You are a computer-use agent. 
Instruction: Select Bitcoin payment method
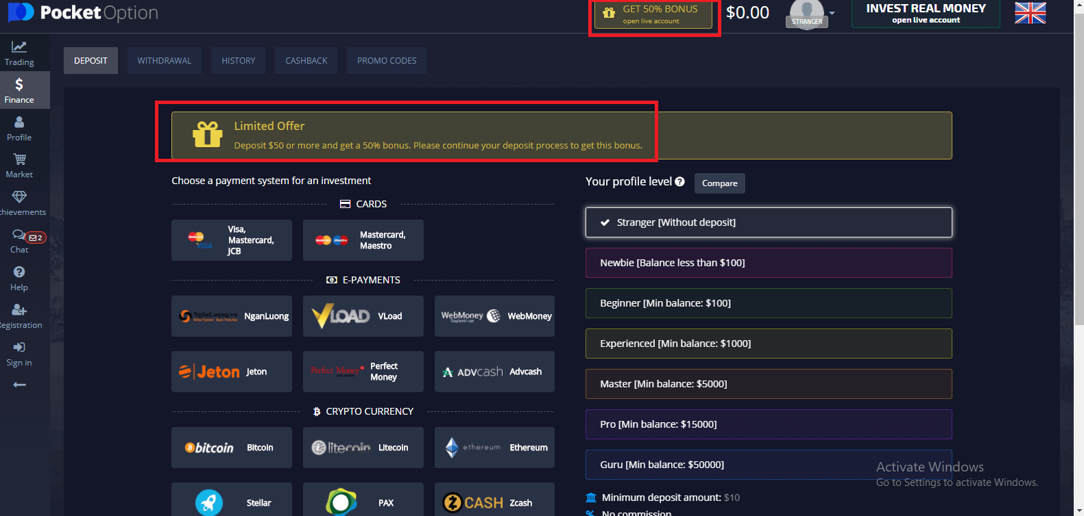(231, 448)
